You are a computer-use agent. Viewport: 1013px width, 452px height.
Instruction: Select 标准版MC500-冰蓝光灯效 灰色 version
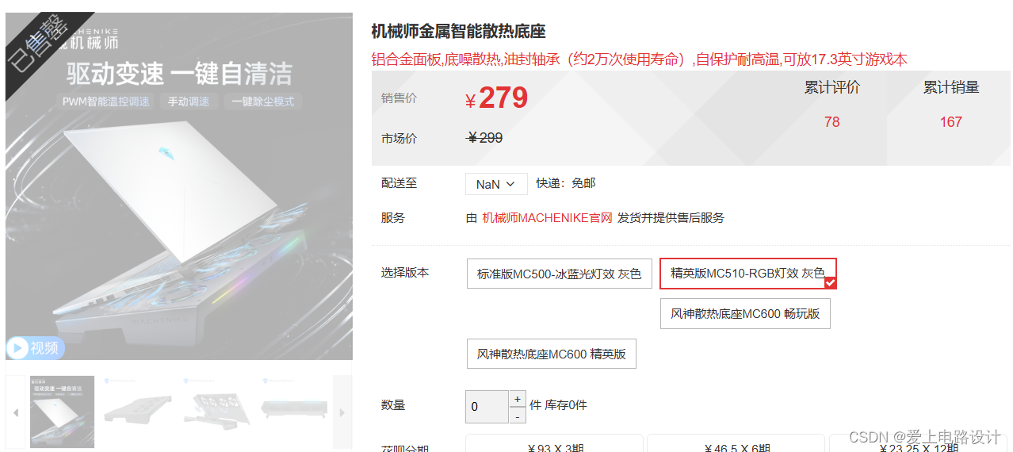(559, 274)
